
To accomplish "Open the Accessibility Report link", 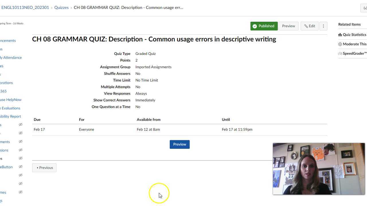I will 10,116.
